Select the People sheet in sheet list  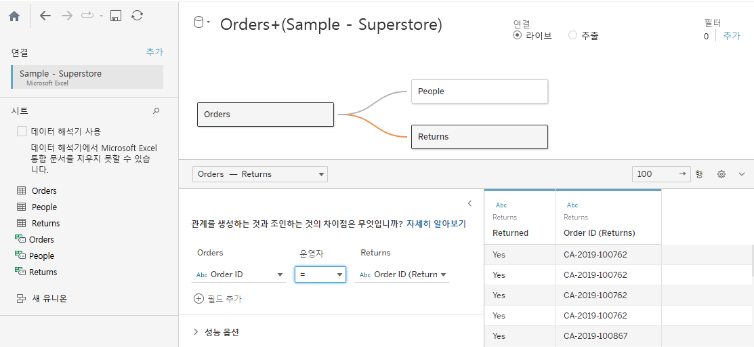click(44, 207)
